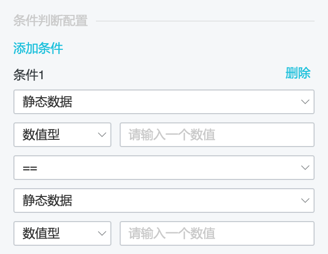
Task: Focus the bottom 请输入一个数值 input field
Action: pos(217,233)
